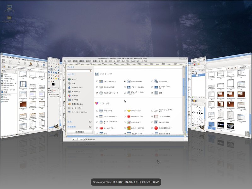Select the アクセシビリティ category icon
Screen dimensions: 252x189
[x=69, y=88]
